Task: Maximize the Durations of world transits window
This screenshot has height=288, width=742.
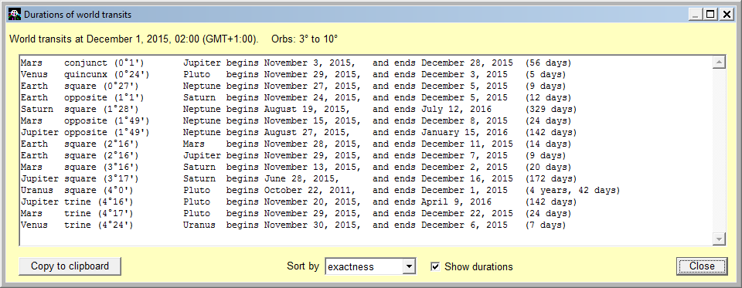Action: [710, 15]
